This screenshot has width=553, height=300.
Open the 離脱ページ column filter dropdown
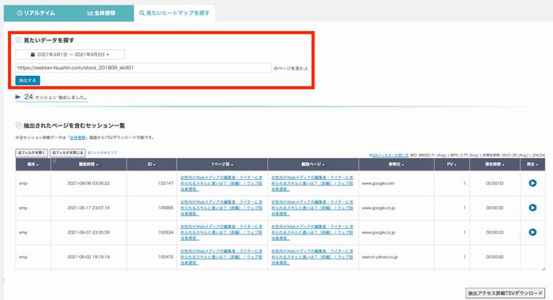click(x=313, y=164)
